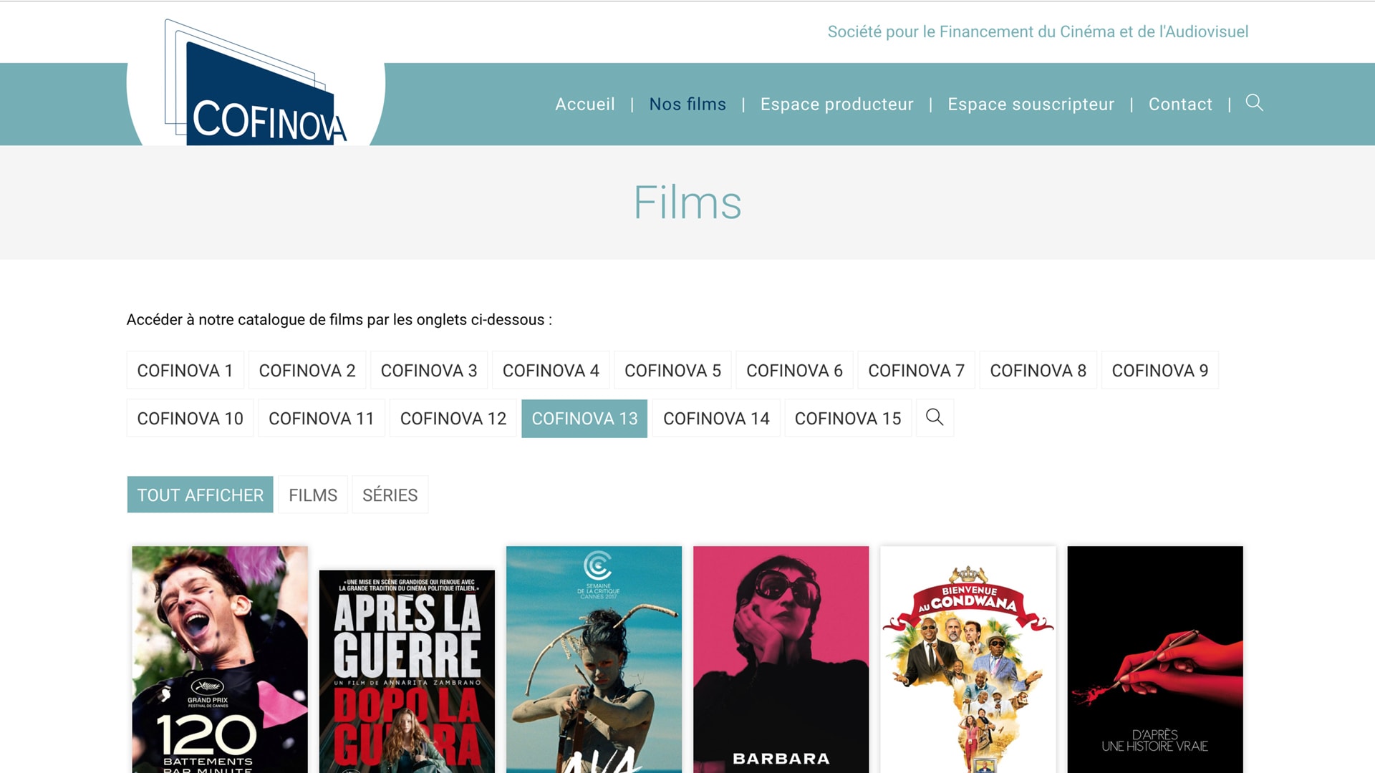This screenshot has width=1375, height=773.
Task: Click the Contact menu link
Action: pos(1180,104)
